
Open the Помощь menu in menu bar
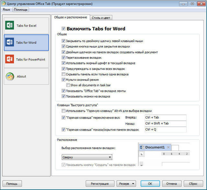(20, 10)
